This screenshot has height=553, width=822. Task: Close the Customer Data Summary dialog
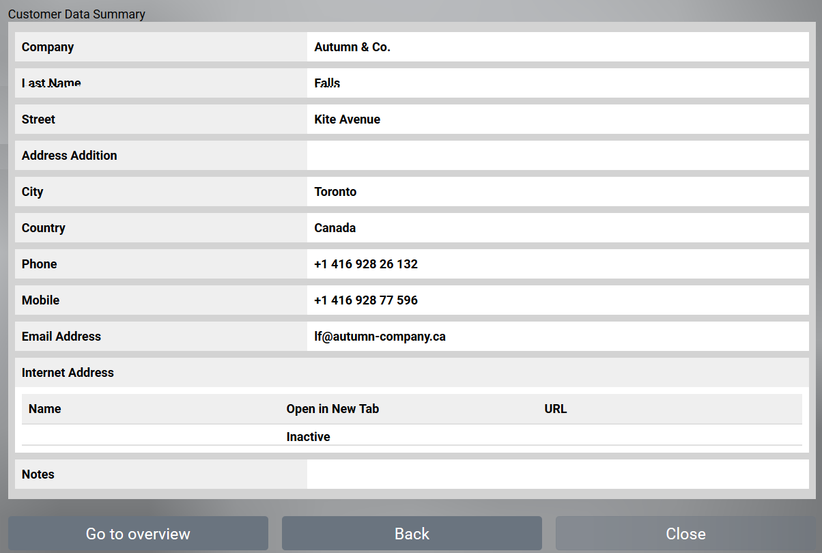(685, 533)
